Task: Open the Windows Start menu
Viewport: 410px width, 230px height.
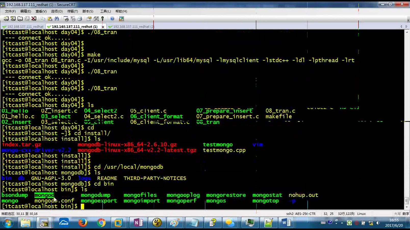Action: coord(7,223)
